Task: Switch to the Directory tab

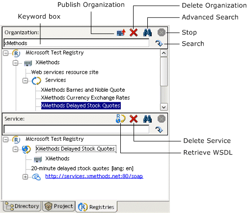Action: coord(22,206)
